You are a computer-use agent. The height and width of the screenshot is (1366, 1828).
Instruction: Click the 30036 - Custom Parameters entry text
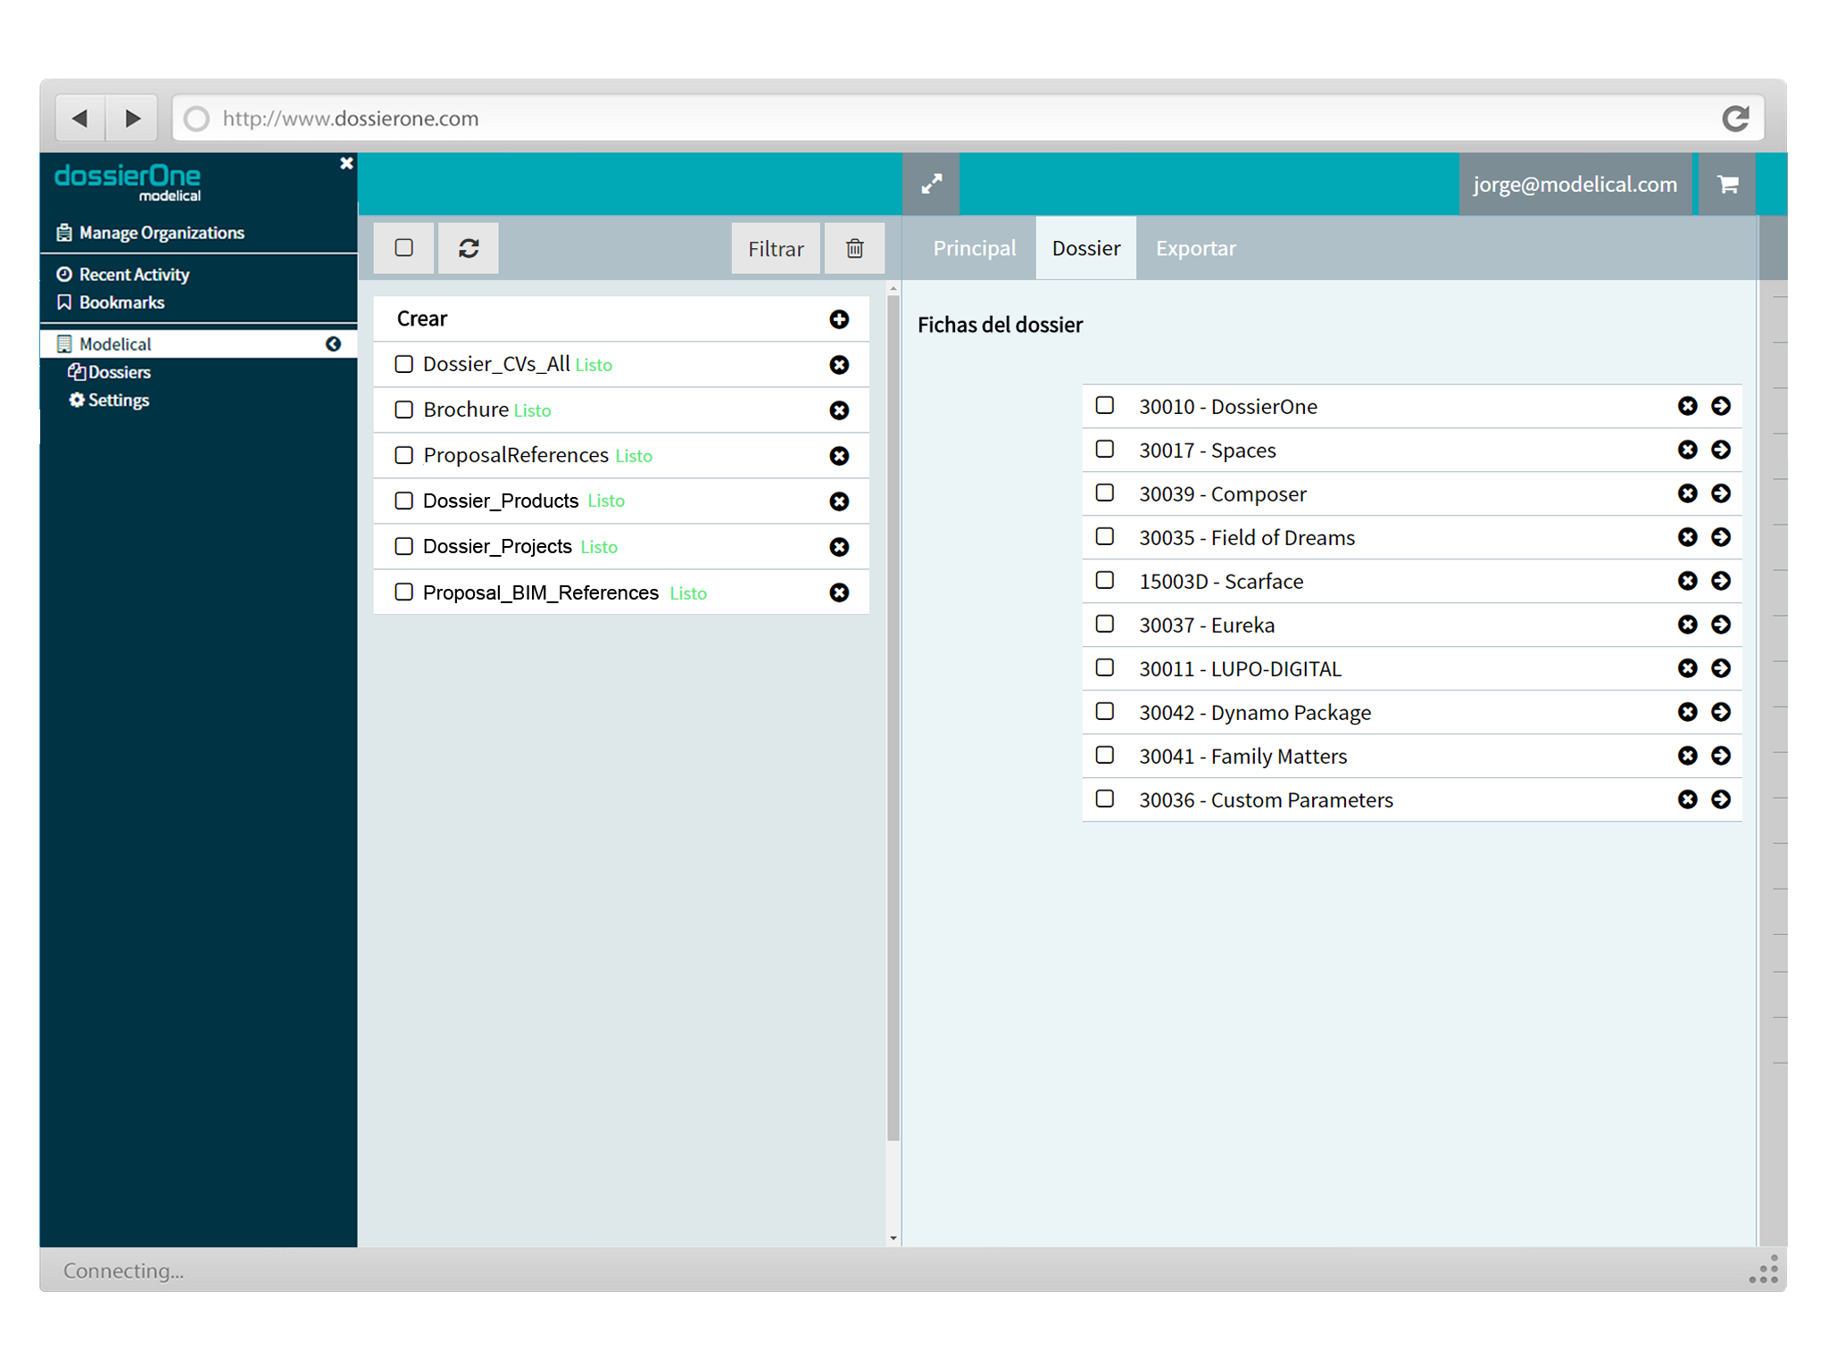1266,800
